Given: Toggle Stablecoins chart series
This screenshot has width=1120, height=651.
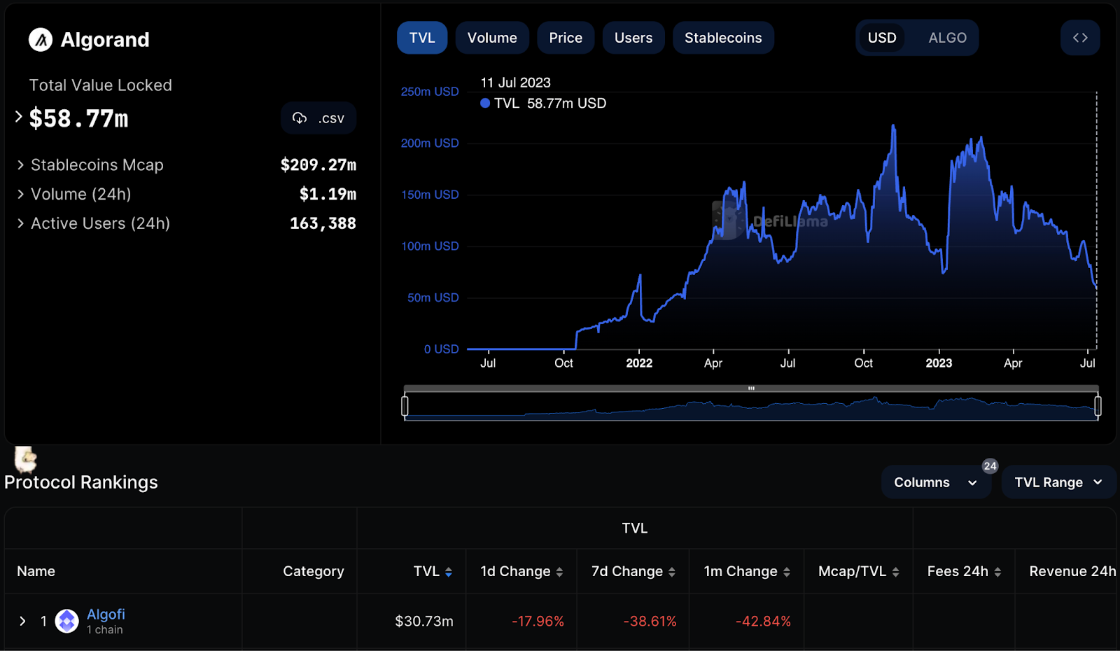Looking at the screenshot, I should 723,38.
